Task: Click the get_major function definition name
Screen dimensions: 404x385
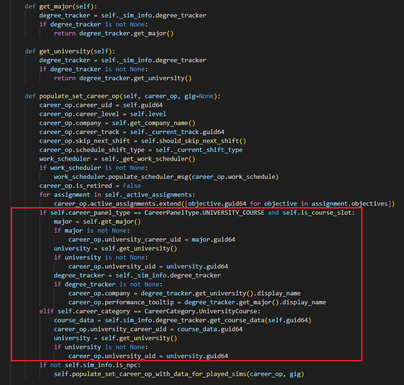Action: [56, 7]
